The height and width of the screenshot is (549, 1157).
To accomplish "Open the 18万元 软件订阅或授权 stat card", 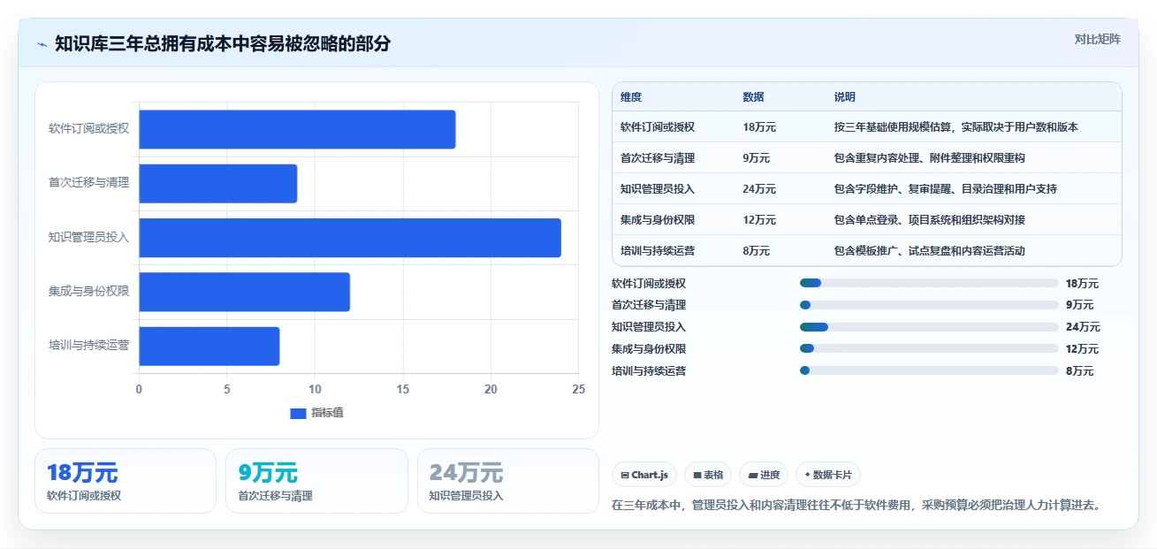I will 126,481.
